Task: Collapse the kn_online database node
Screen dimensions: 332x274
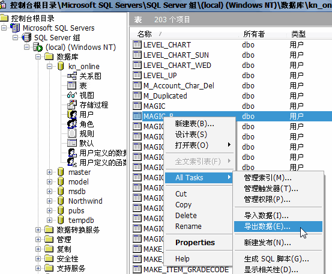Action: click(49, 67)
